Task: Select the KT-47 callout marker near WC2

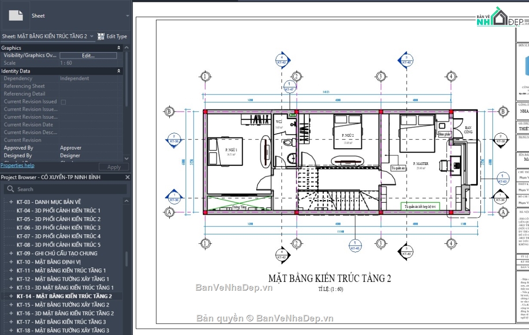Action: pyautogui.click(x=289, y=86)
